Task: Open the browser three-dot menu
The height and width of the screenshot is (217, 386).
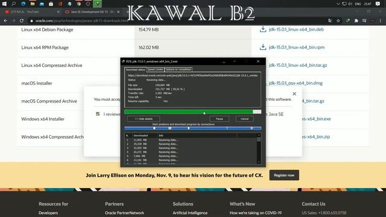Action: point(381,20)
